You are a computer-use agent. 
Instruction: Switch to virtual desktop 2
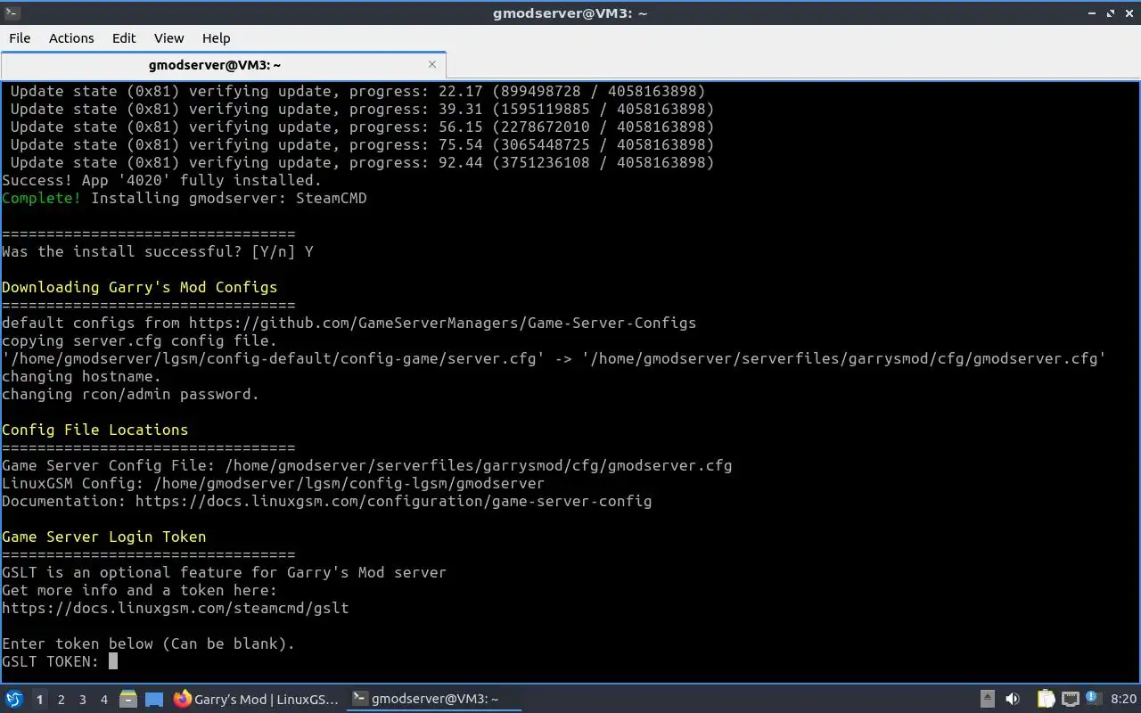pos(62,700)
